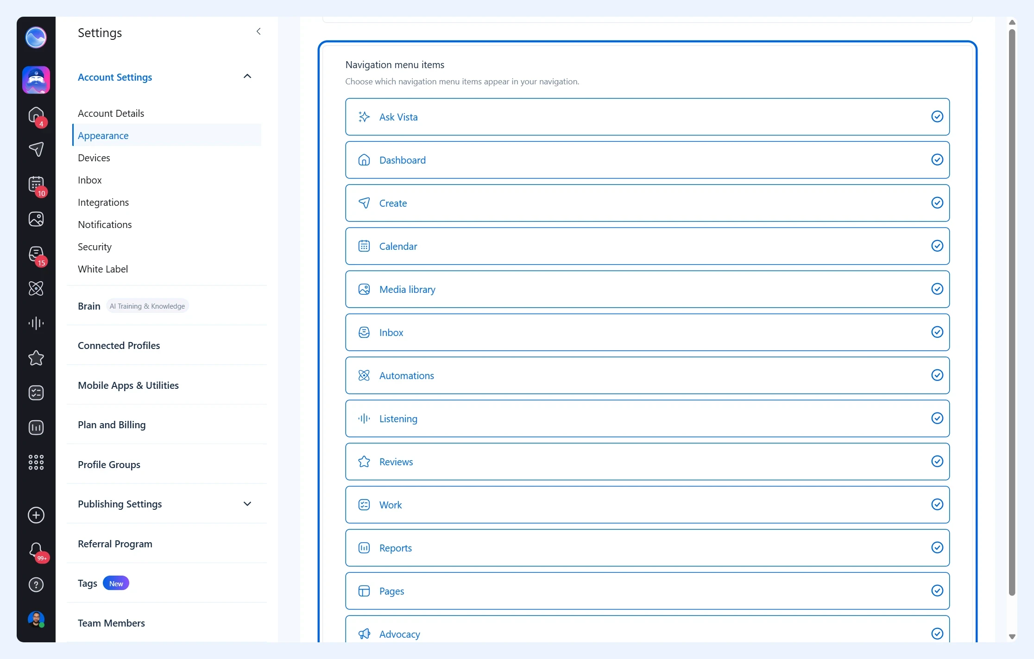Click the Ask Vista purple avatar icon
Image resolution: width=1034 pixels, height=659 pixels.
pyautogui.click(x=36, y=80)
